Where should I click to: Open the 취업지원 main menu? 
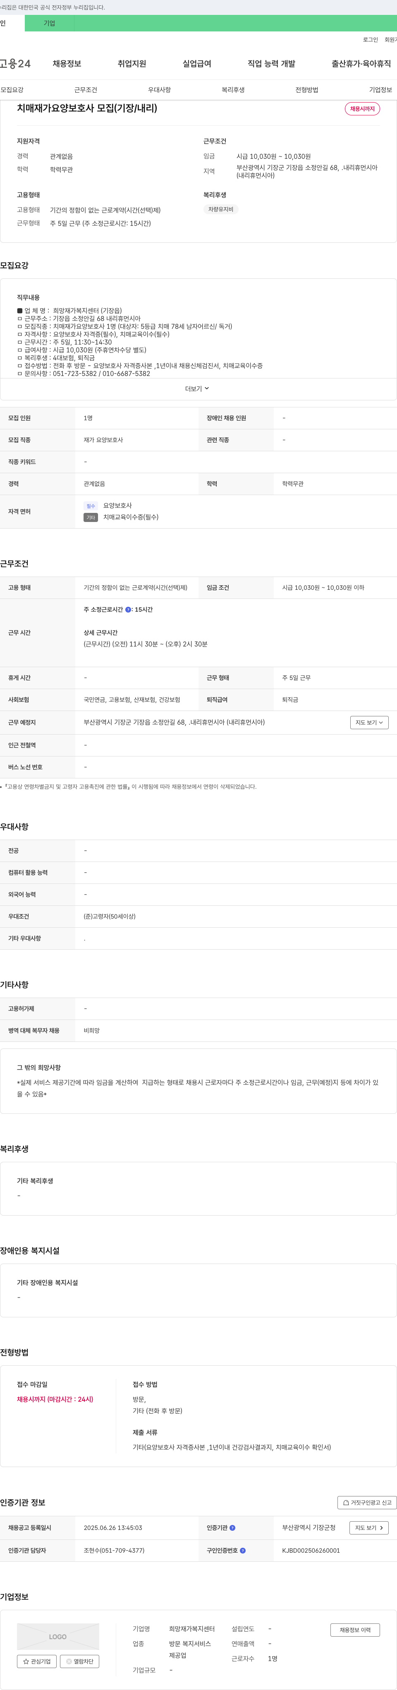[x=132, y=64]
